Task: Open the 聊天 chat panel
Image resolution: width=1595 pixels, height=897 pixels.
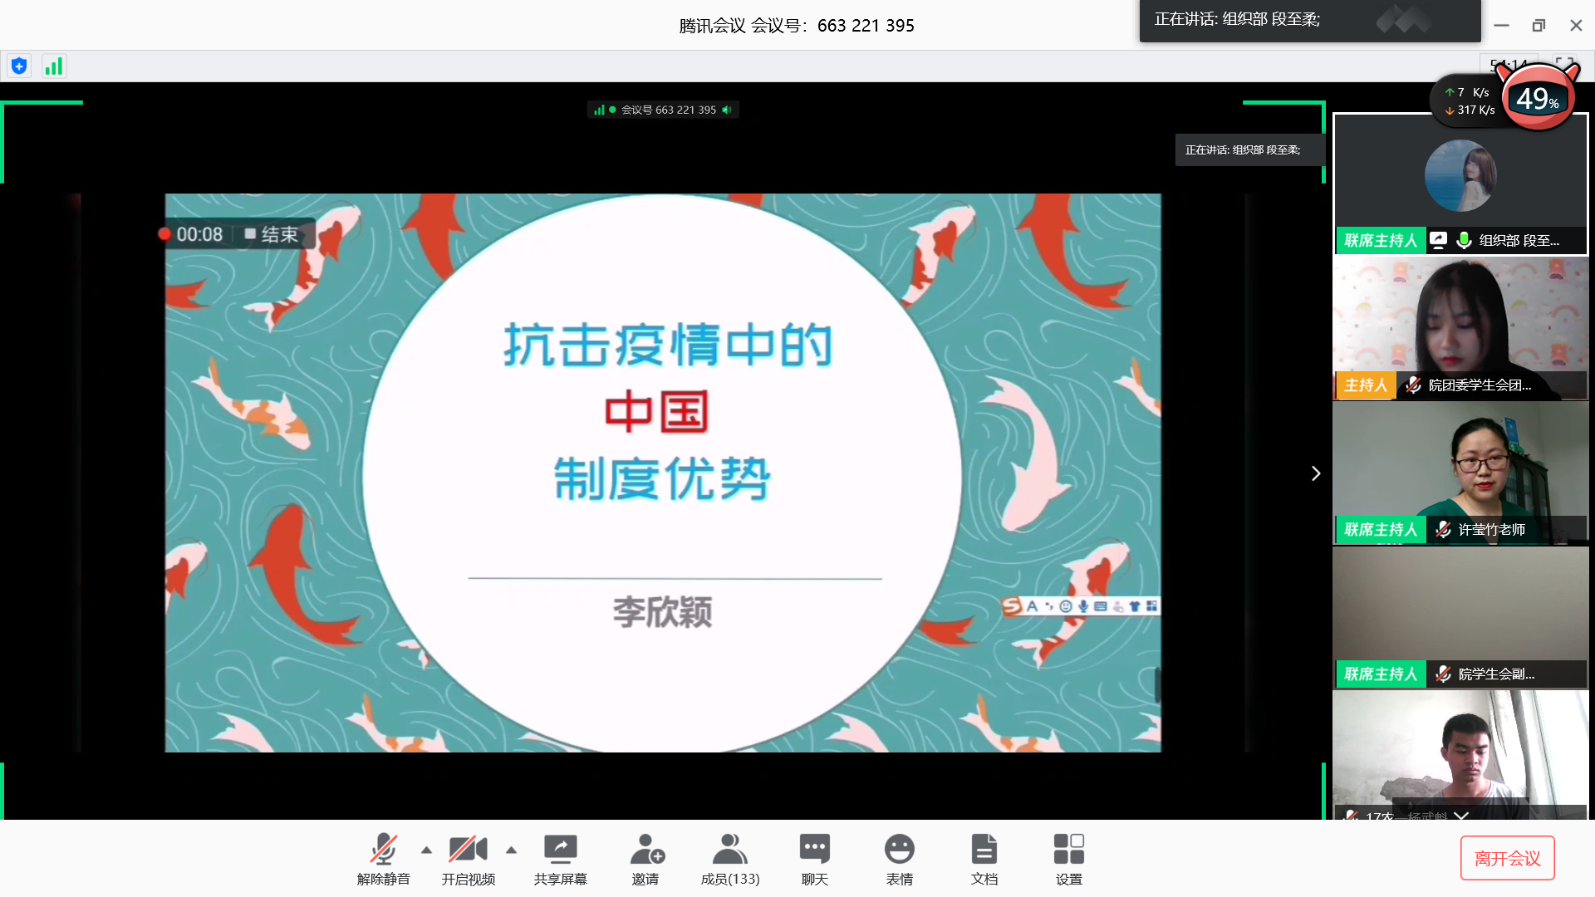Action: coord(814,858)
